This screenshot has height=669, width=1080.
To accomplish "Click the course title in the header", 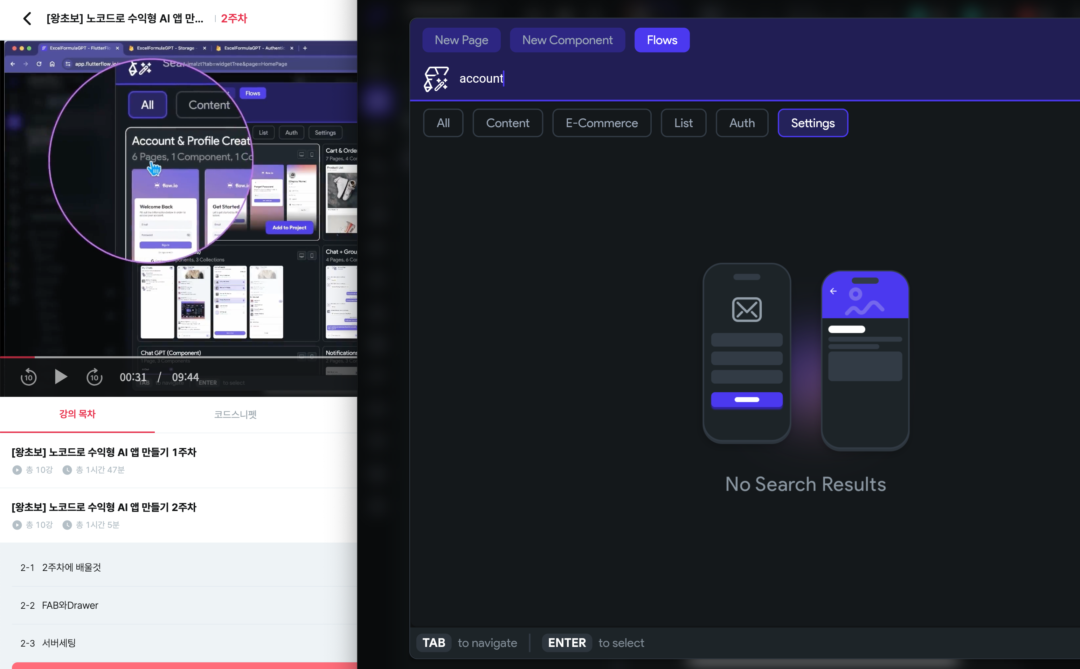I will tap(125, 19).
